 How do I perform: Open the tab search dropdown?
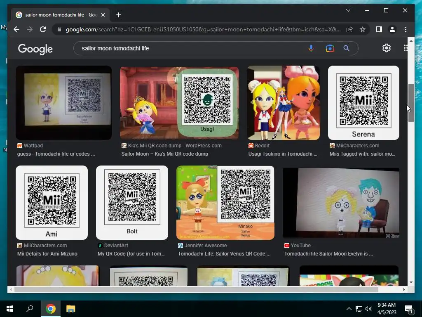(348, 10)
